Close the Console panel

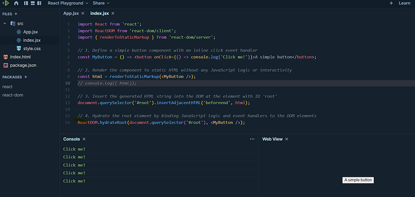pyautogui.click(x=84, y=139)
